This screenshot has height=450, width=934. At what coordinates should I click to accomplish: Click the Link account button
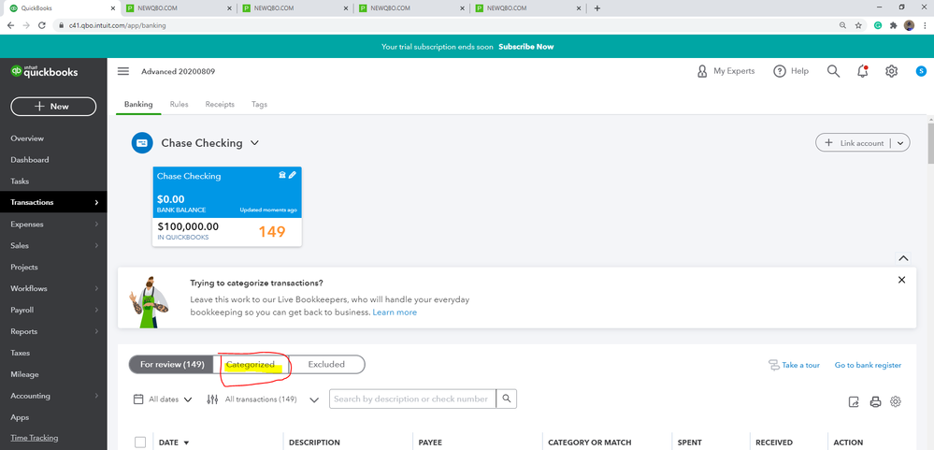[853, 143]
